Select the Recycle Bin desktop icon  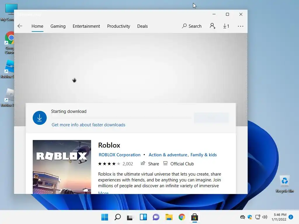coord(285,184)
